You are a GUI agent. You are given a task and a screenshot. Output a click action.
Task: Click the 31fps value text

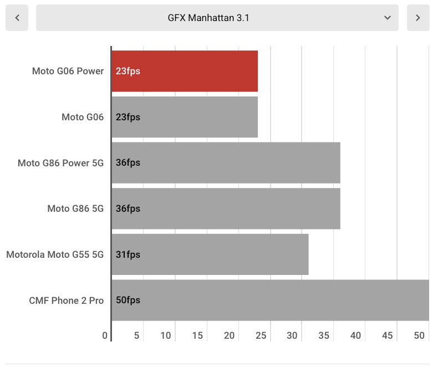128,254
